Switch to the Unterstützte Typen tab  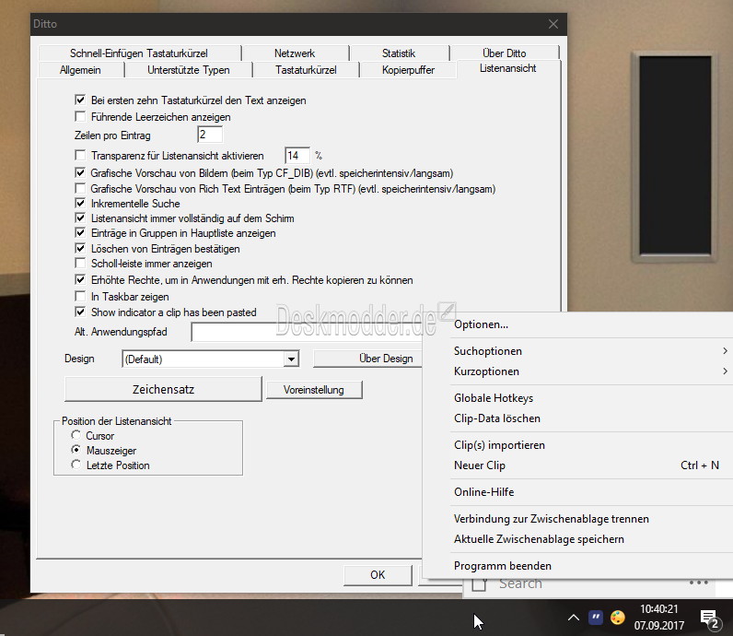pos(189,70)
